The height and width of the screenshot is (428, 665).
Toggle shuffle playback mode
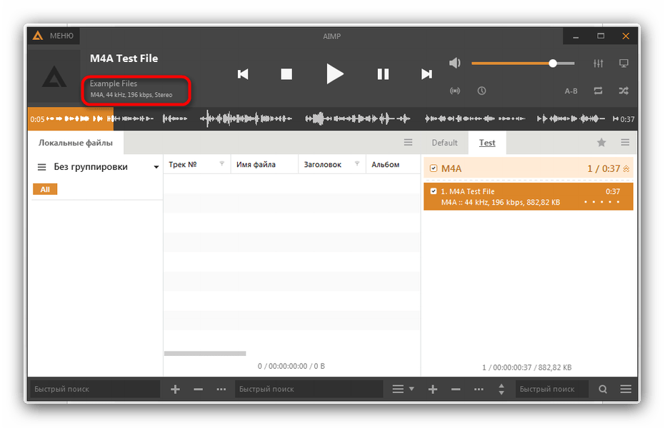point(624,91)
